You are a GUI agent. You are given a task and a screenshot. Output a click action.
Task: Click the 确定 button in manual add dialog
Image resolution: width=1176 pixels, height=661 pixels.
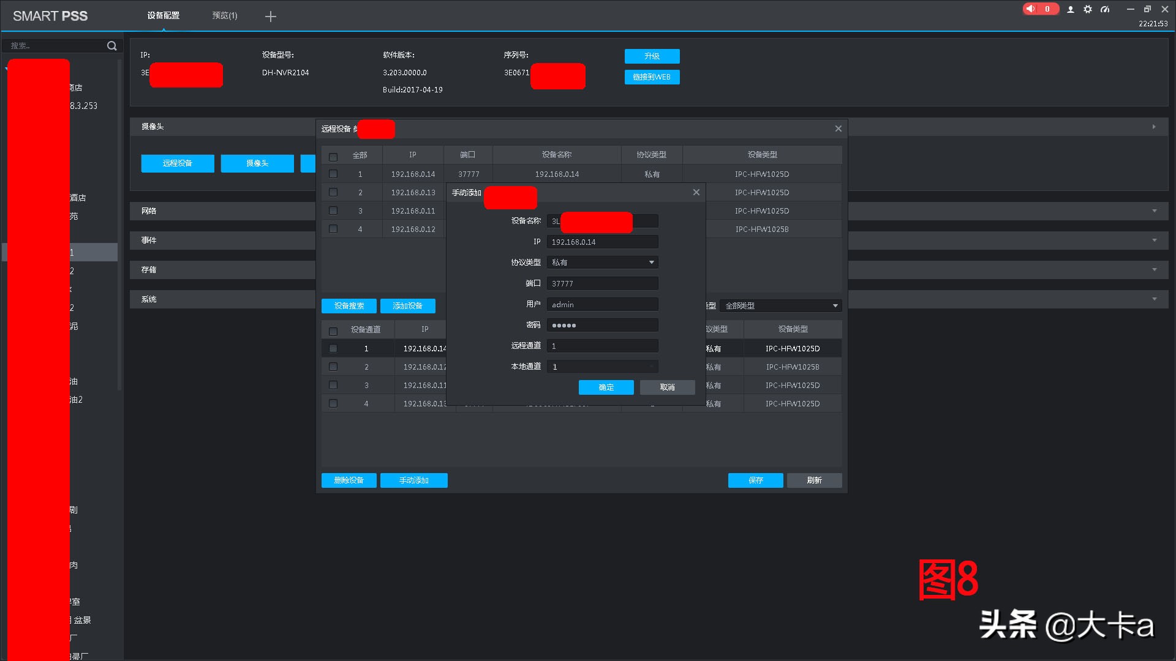pyautogui.click(x=606, y=387)
